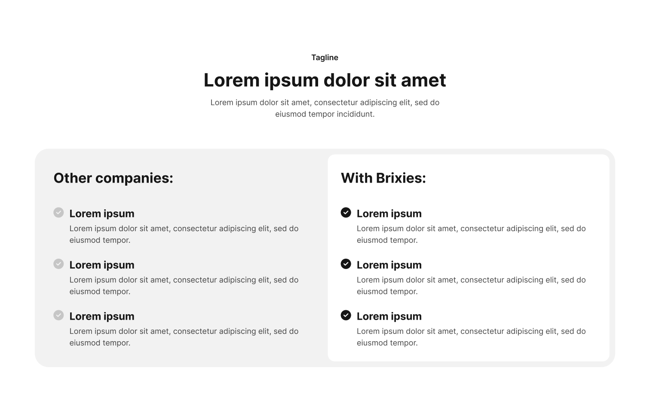This screenshot has height=419, width=650.
Task: Click second Lorem ipsum title under Other companies
Action: pos(102,265)
